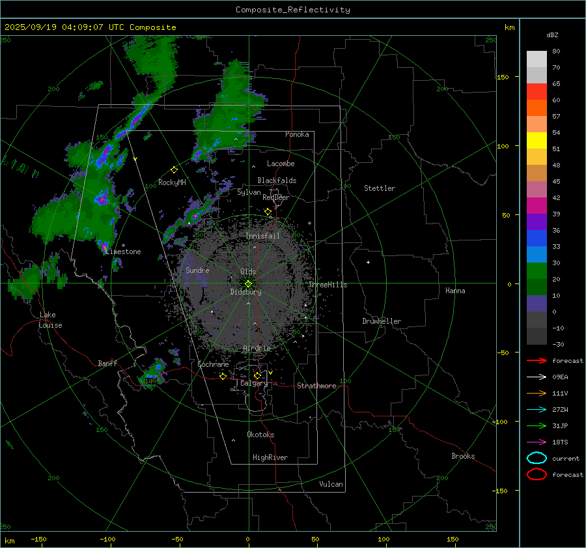Click the cyan current ellipse icon
Viewport: 586px width, 548px height.
click(537, 458)
